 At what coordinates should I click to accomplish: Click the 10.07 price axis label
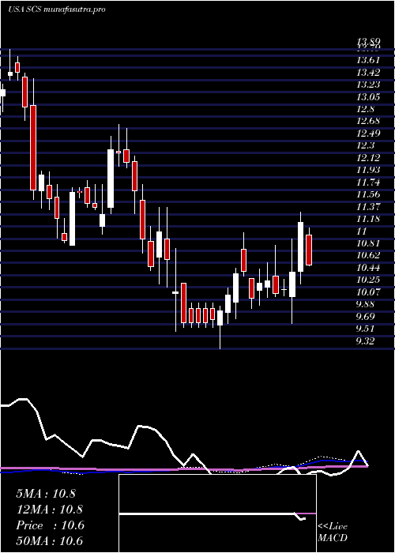(369, 292)
